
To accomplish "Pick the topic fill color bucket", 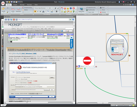I will [48, 11].
